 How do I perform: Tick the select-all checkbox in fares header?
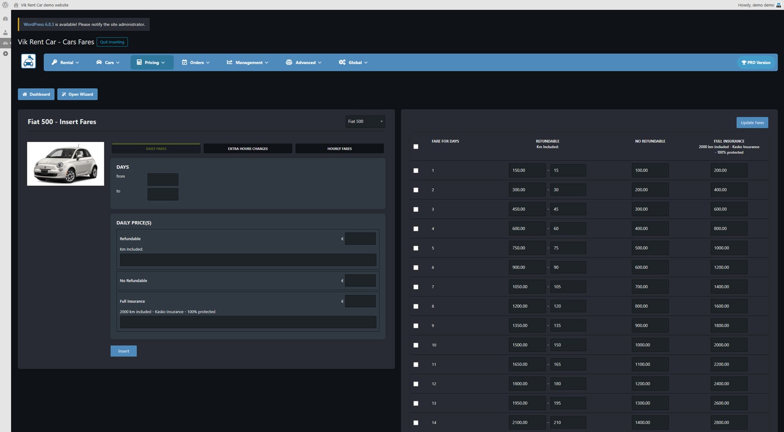click(416, 146)
